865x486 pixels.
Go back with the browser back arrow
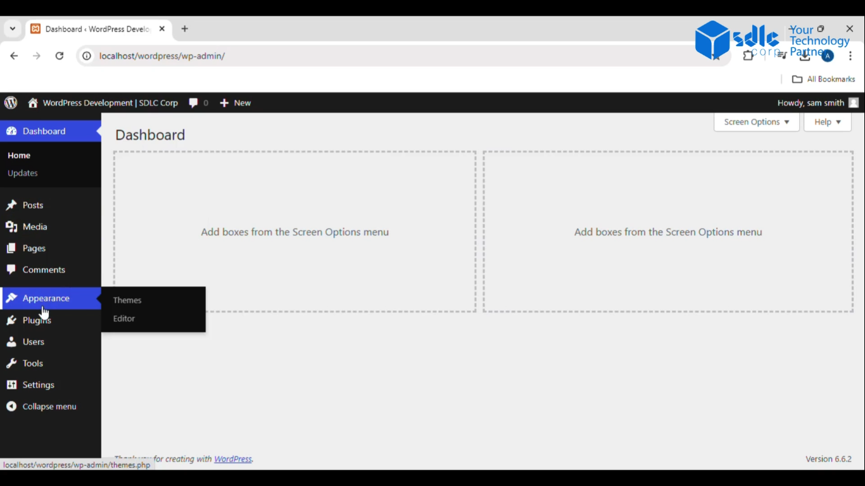14,56
